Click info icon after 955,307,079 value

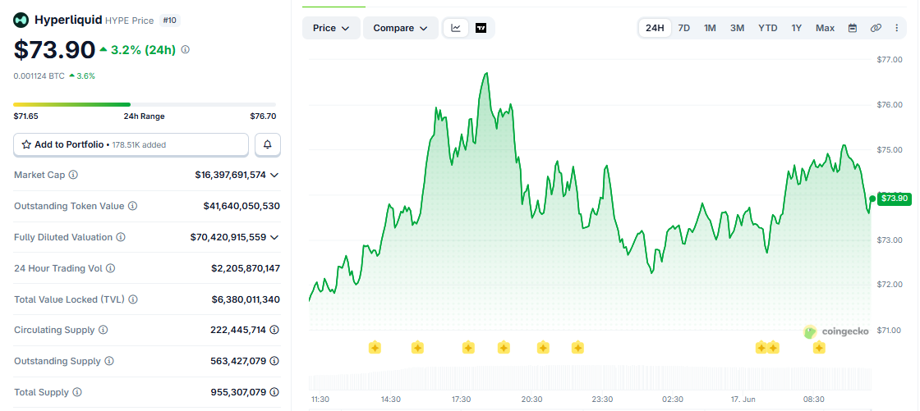click(274, 392)
